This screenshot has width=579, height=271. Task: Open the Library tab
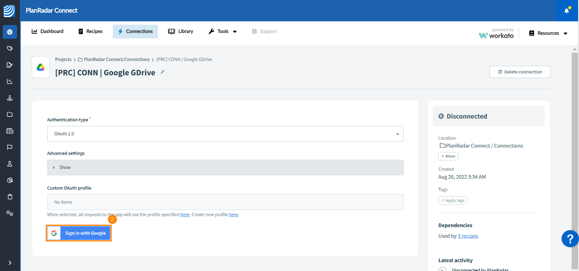coord(181,31)
